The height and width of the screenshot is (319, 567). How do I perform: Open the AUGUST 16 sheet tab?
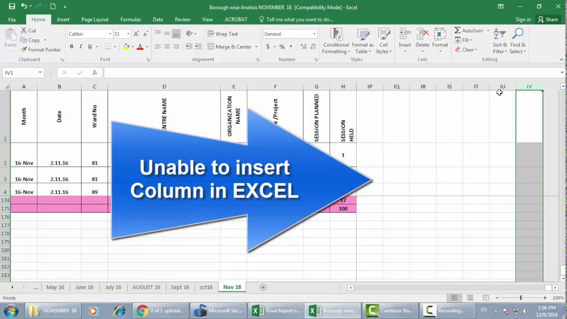(x=146, y=287)
